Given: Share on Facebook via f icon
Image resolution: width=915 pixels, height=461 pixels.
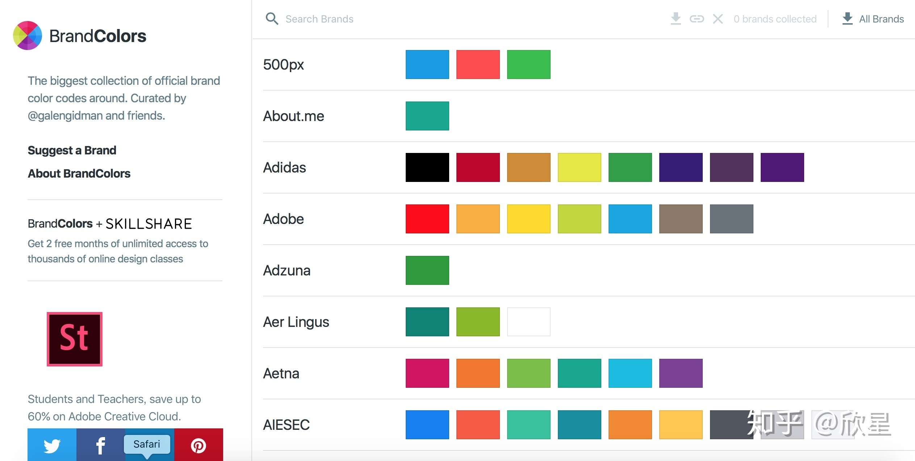Looking at the screenshot, I should point(101,445).
